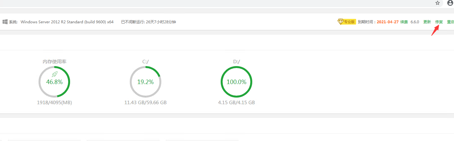Click the 2021-04-27 expiry date
This screenshot has width=454, height=141.
[x=388, y=22]
